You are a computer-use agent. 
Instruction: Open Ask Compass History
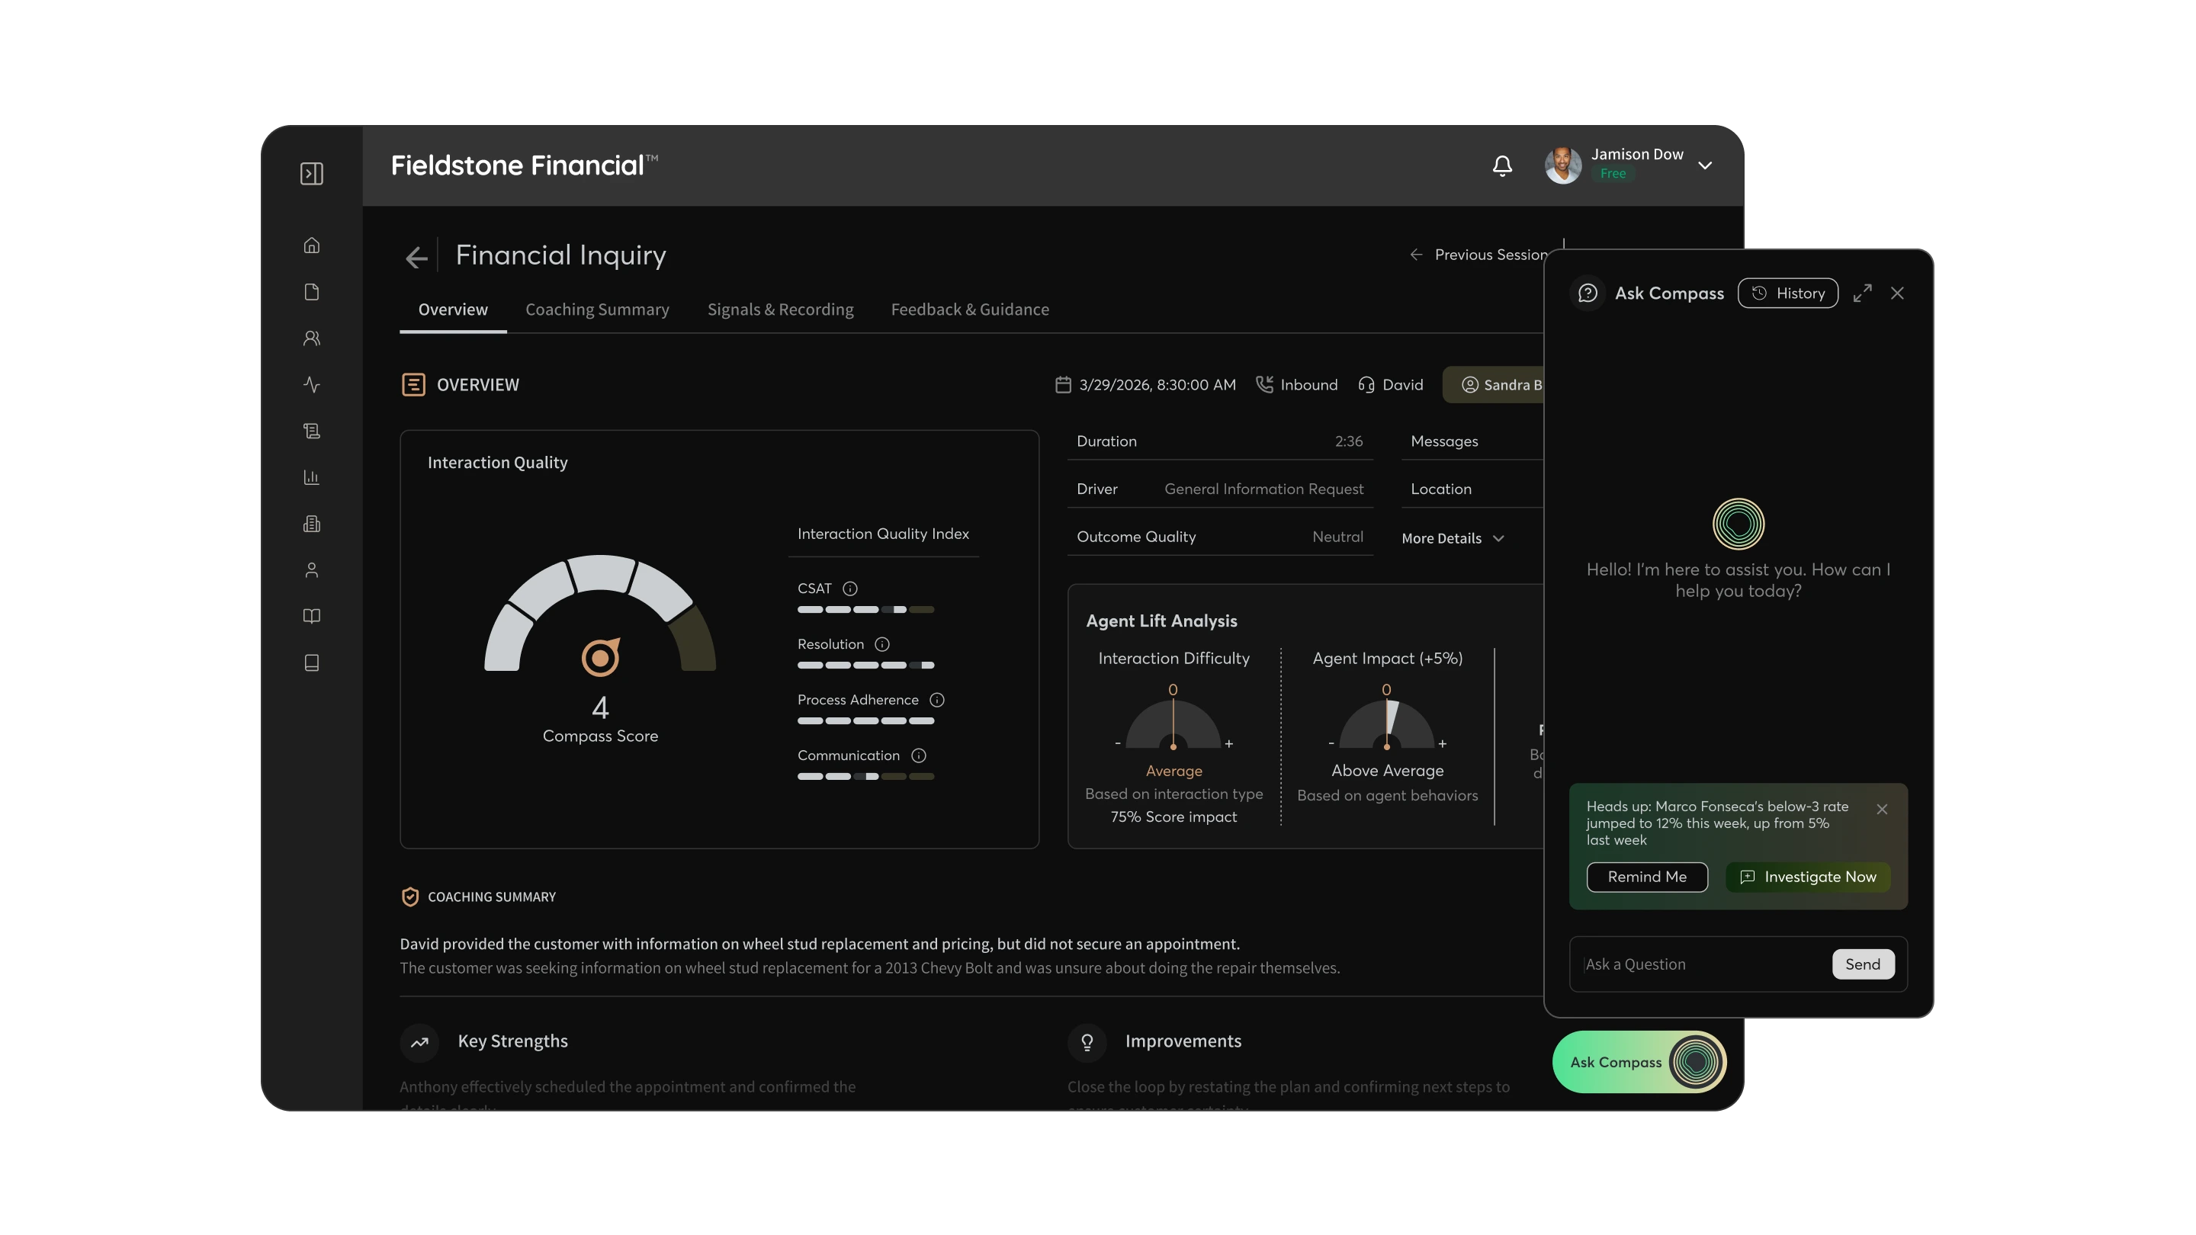click(x=1787, y=294)
